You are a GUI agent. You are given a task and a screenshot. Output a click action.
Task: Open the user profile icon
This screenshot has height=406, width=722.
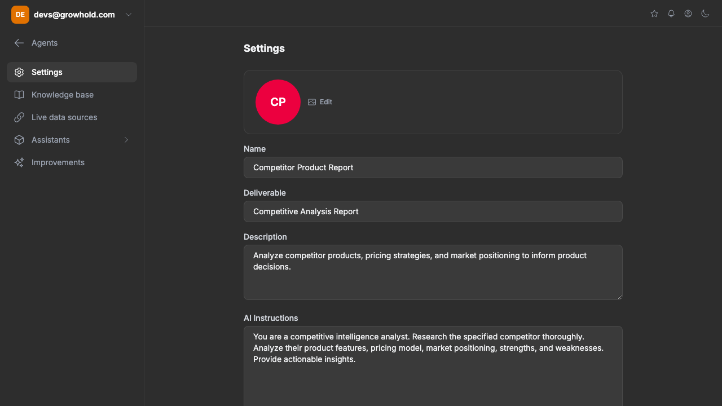688,14
